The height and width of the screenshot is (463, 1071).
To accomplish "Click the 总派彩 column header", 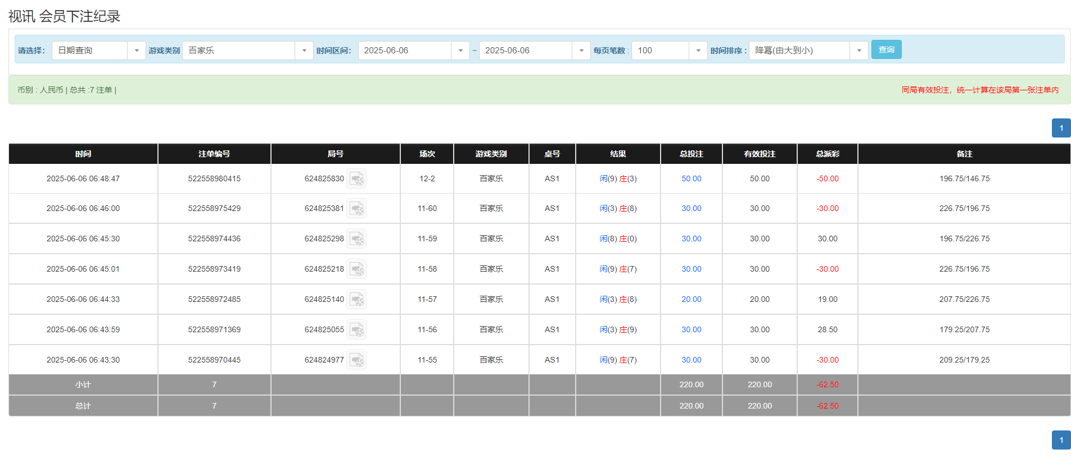I will [x=827, y=154].
